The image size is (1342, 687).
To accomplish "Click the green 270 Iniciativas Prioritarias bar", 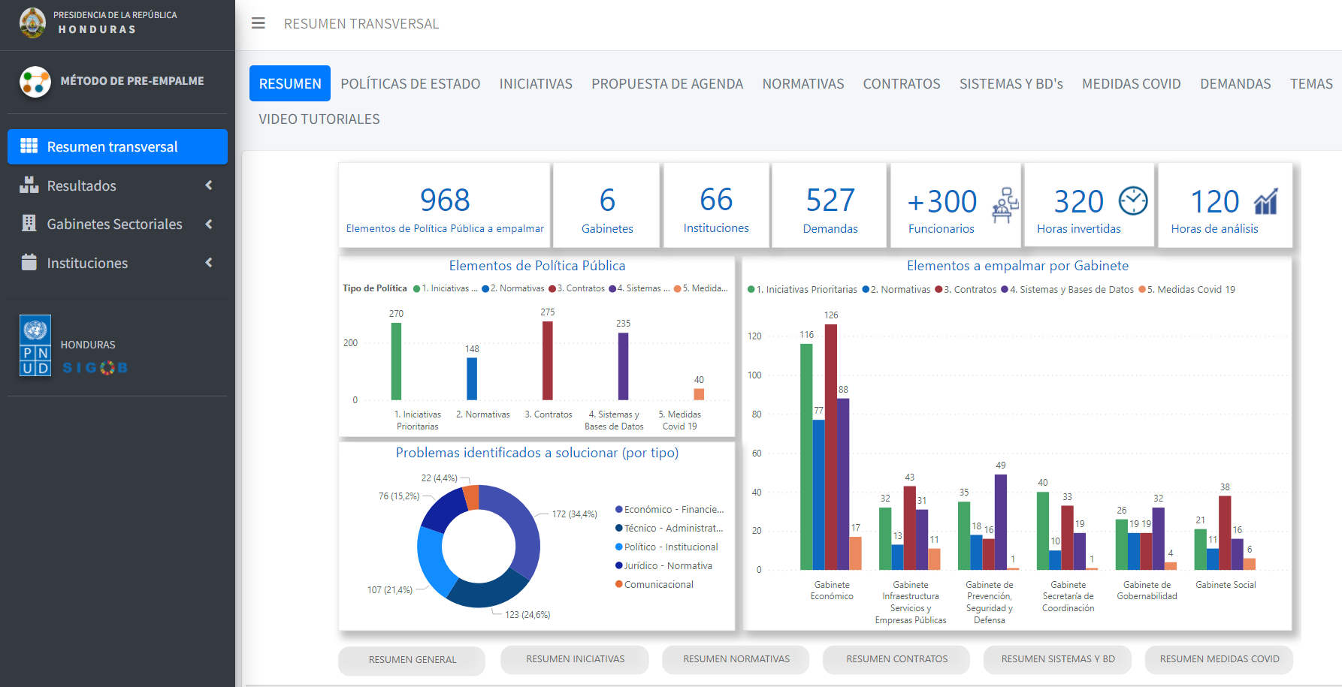I will point(396,361).
